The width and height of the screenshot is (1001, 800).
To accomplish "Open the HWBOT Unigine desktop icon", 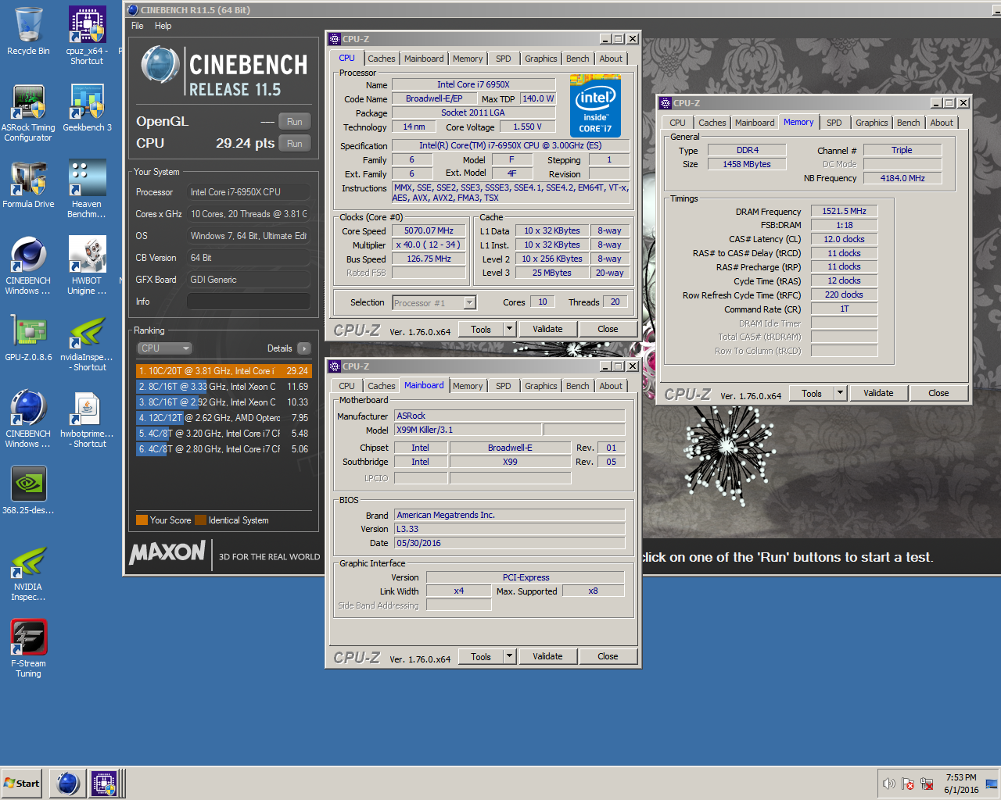I will pos(87,266).
